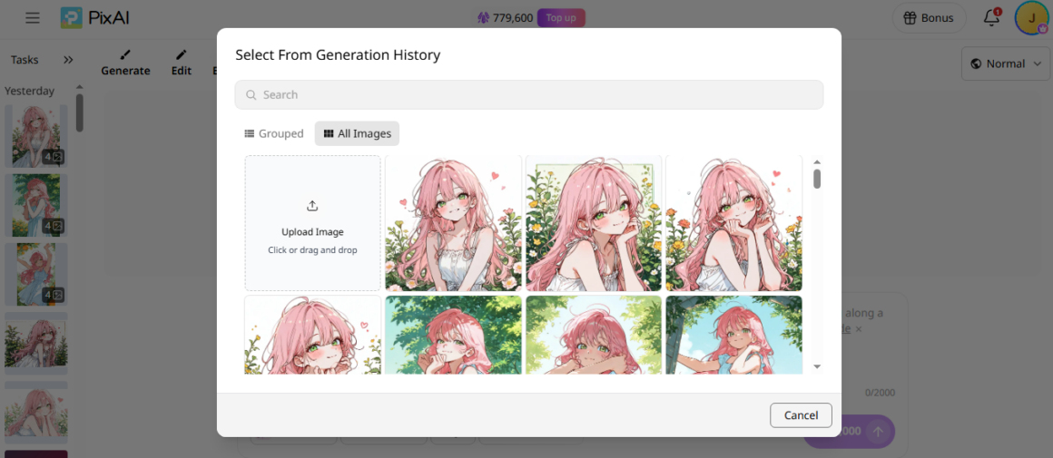
Task: Click the search field in generation history
Action: point(528,94)
